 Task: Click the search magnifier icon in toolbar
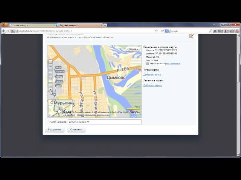[x=210, y=31]
